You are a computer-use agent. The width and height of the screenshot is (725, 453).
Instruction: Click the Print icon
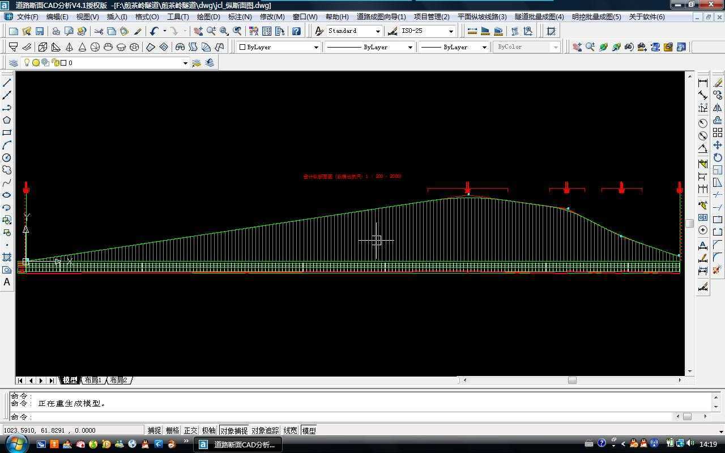56,31
